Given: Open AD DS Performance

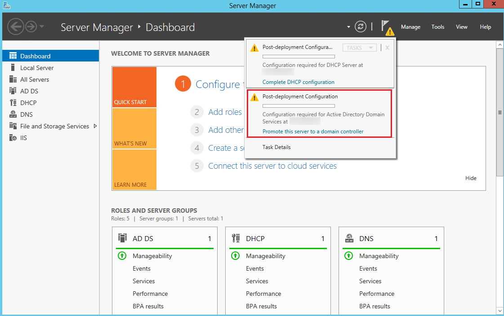Looking at the screenshot, I should click(150, 294).
